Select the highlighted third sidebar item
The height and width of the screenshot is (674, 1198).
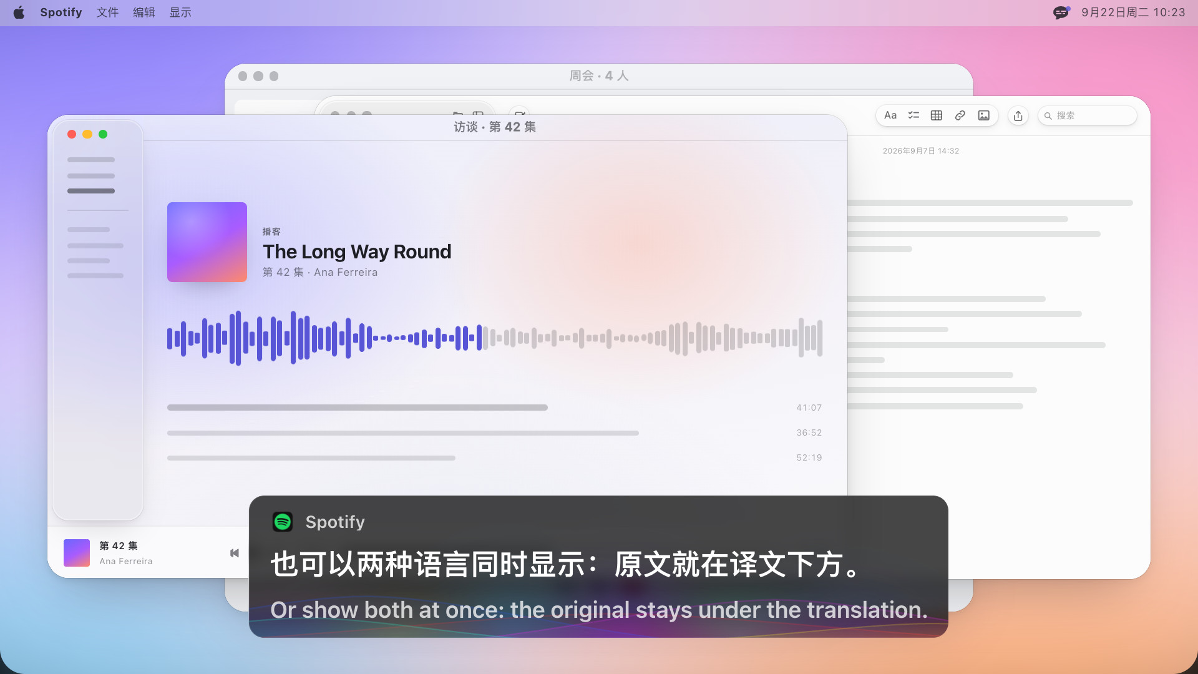coord(91,191)
